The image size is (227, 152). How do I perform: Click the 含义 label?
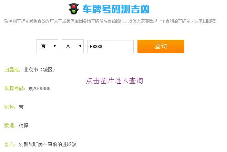(10, 144)
